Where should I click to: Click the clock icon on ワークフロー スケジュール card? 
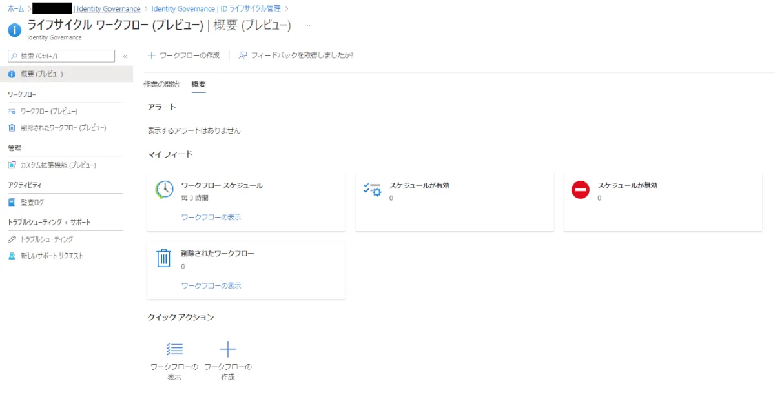tap(165, 189)
